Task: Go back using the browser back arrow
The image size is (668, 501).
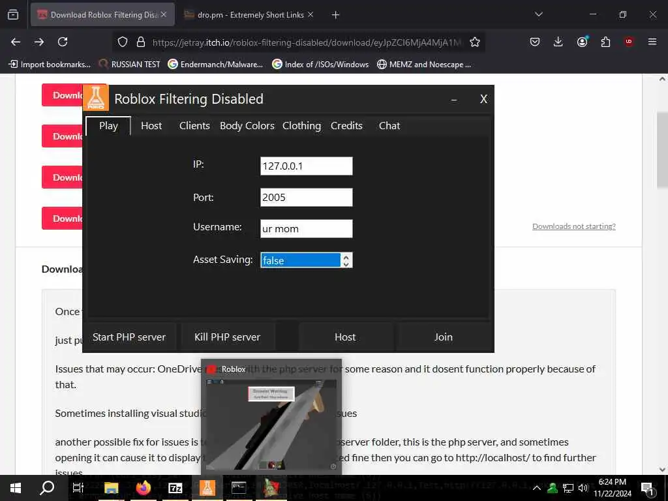Action: click(16, 42)
